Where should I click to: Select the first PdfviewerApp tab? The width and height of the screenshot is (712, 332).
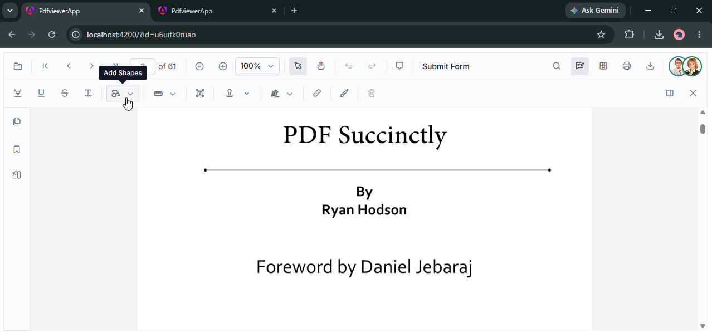[x=86, y=11]
